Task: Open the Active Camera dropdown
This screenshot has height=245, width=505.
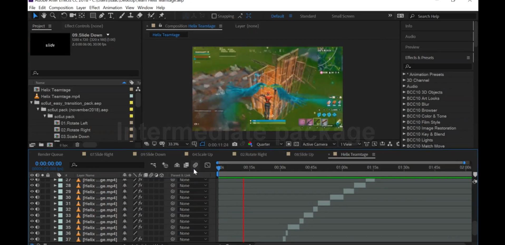Action: point(319,144)
